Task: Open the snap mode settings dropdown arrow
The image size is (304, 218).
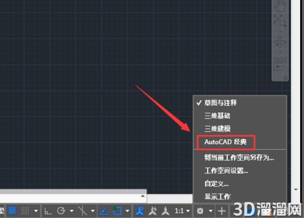Action: coord(36,211)
